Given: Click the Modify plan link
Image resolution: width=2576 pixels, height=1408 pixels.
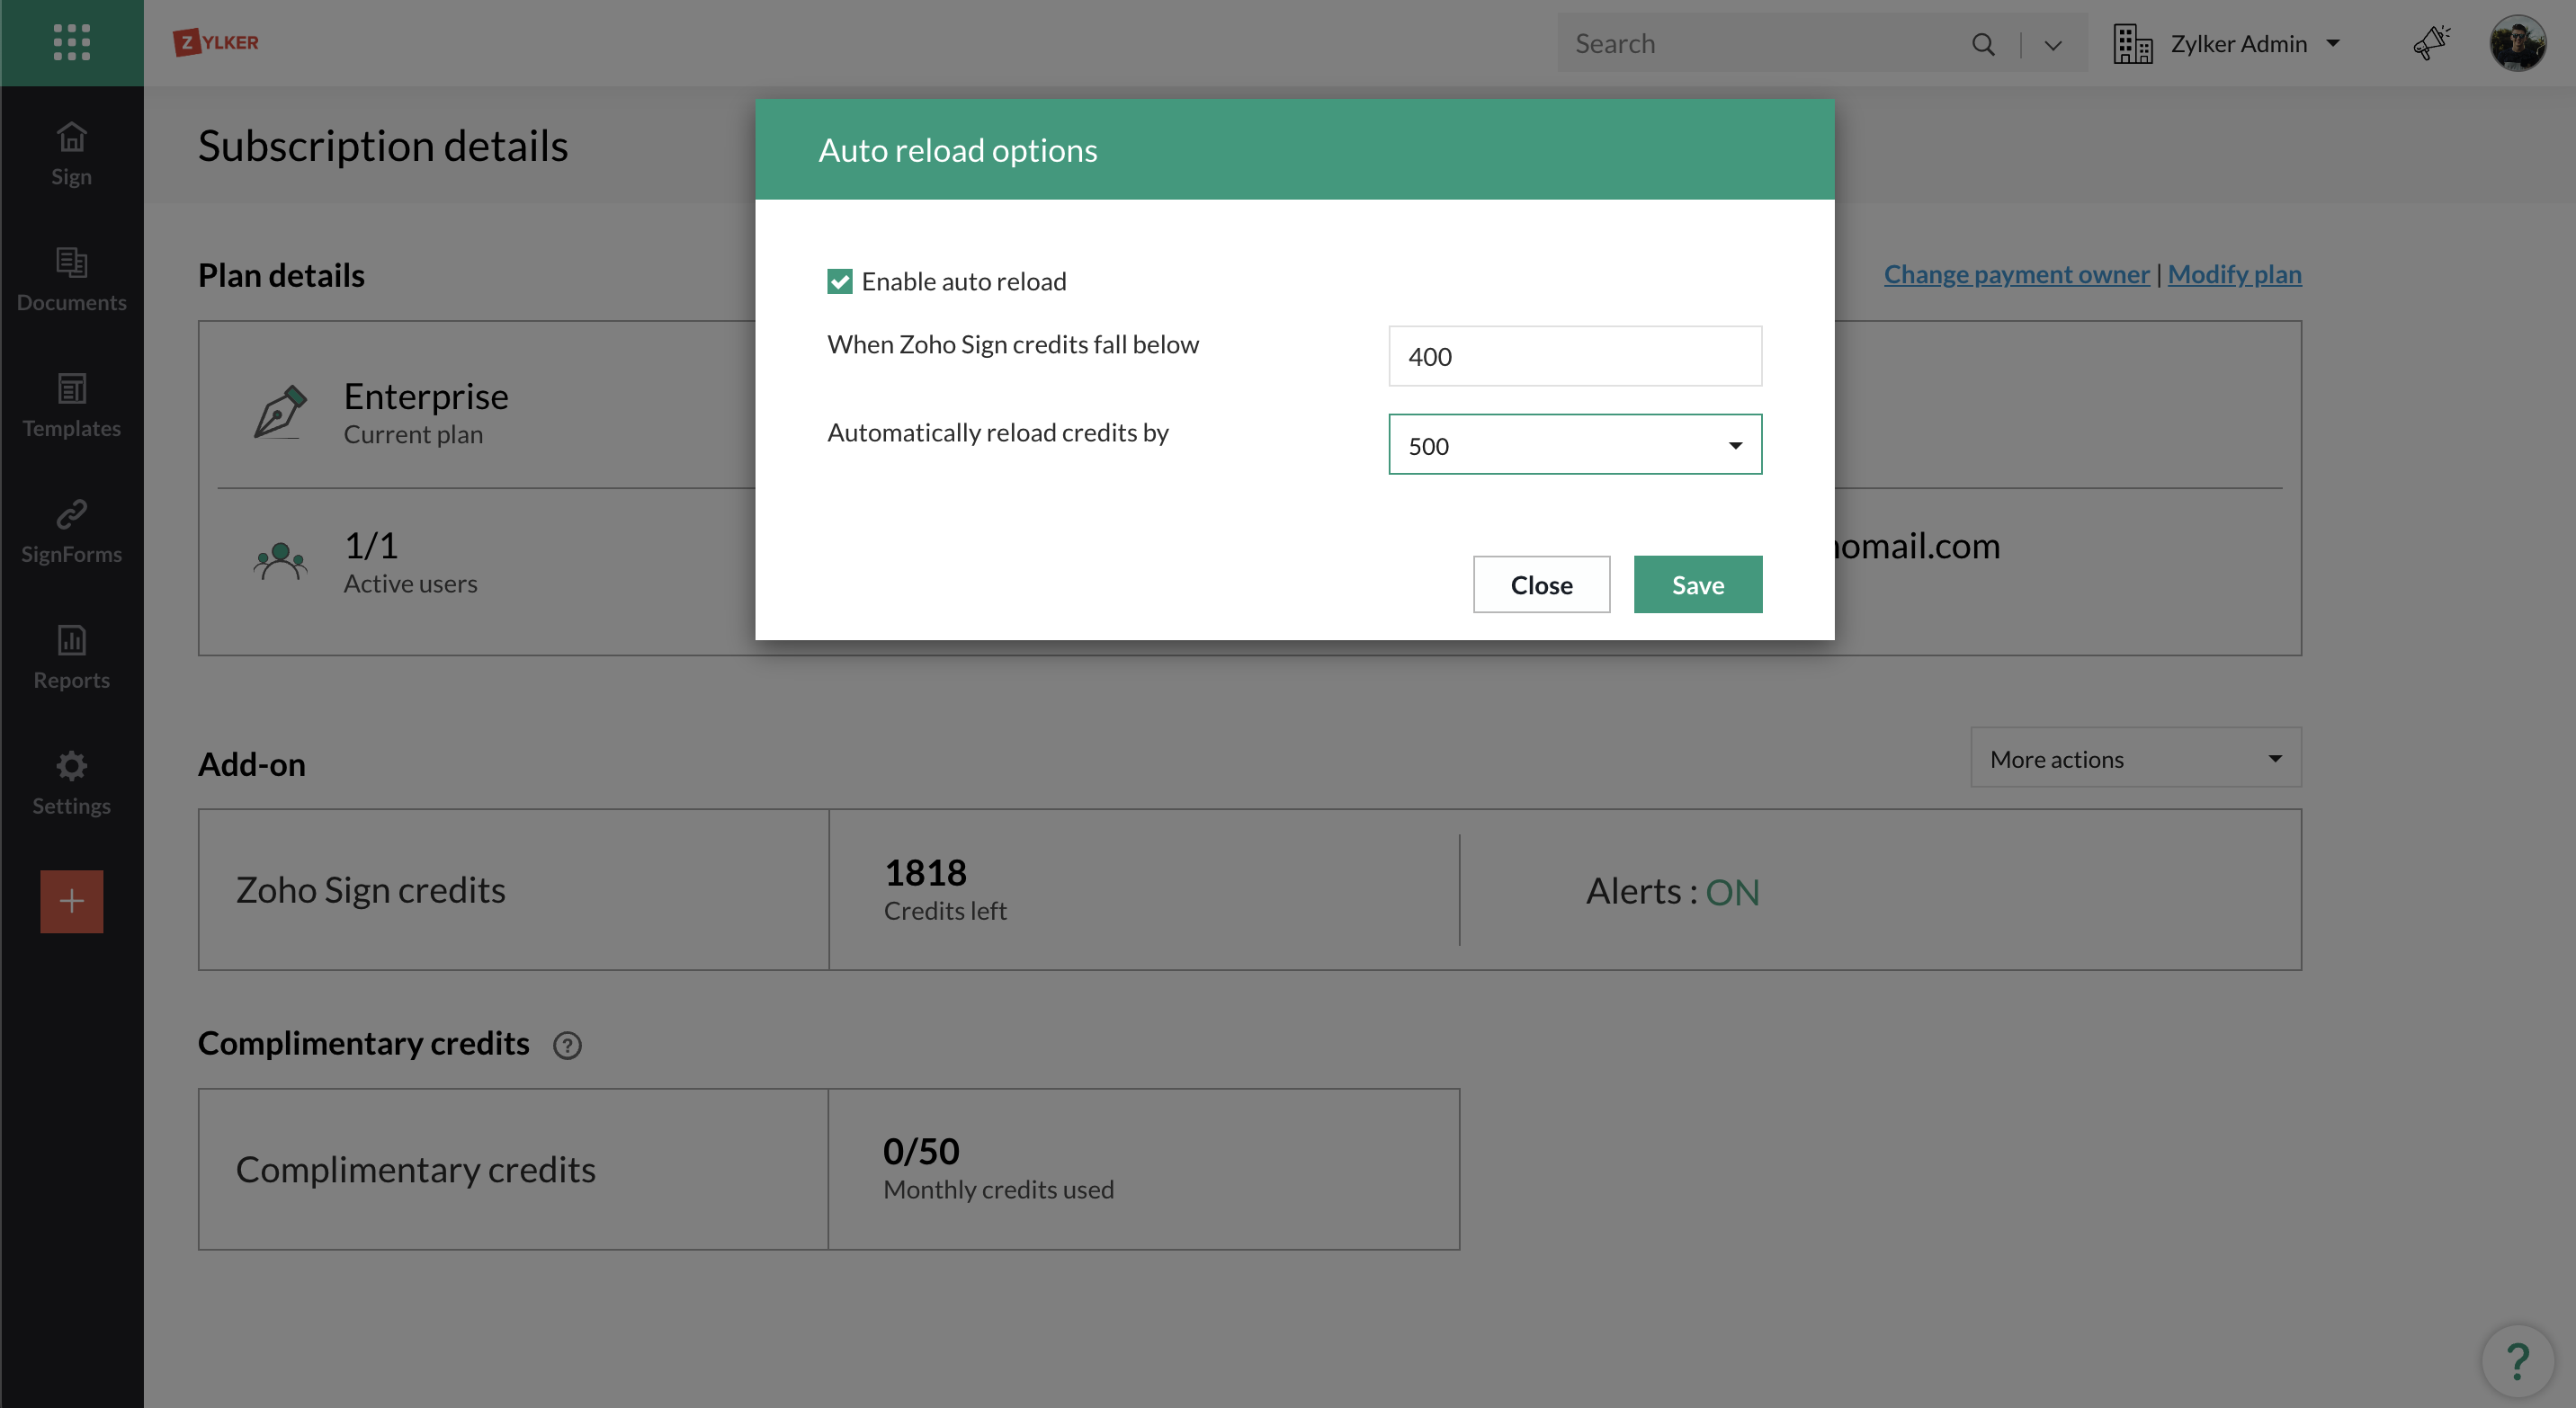Looking at the screenshot, I should (x=2233, y=274).
